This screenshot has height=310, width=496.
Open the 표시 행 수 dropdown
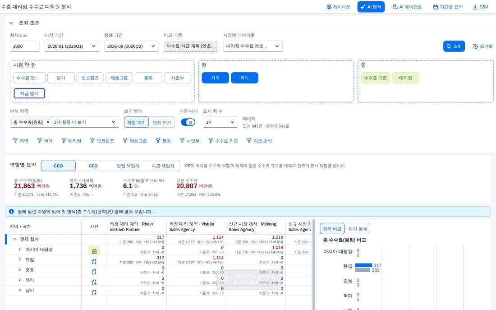(x=220, y=122)
